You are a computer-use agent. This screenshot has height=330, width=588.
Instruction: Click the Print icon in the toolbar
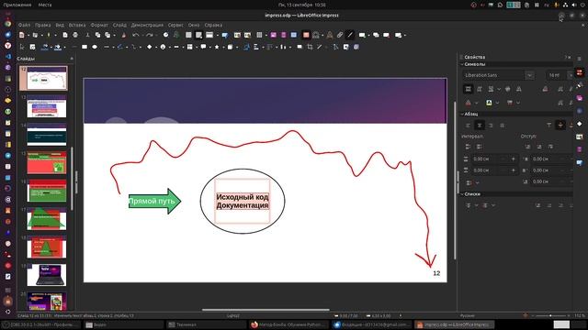point(75,35)
